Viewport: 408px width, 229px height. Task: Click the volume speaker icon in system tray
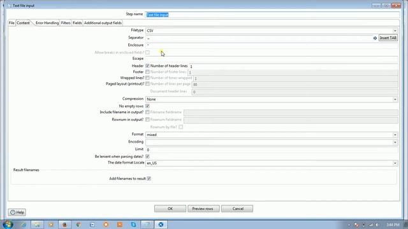click(x=377, y=225)
